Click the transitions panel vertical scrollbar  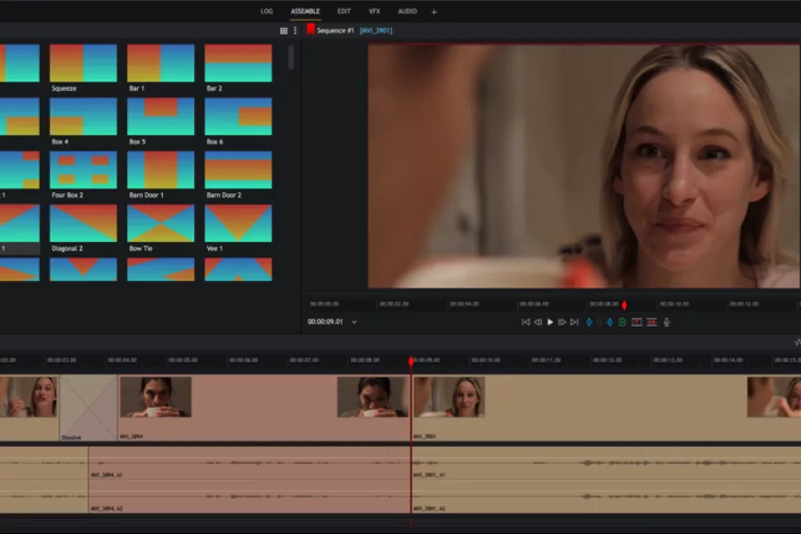click(x=291, y=57)
